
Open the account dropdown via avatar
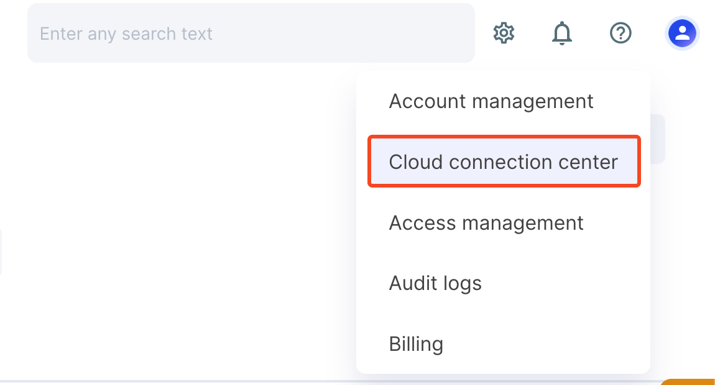pyautogui.click(x=682, y=33)
